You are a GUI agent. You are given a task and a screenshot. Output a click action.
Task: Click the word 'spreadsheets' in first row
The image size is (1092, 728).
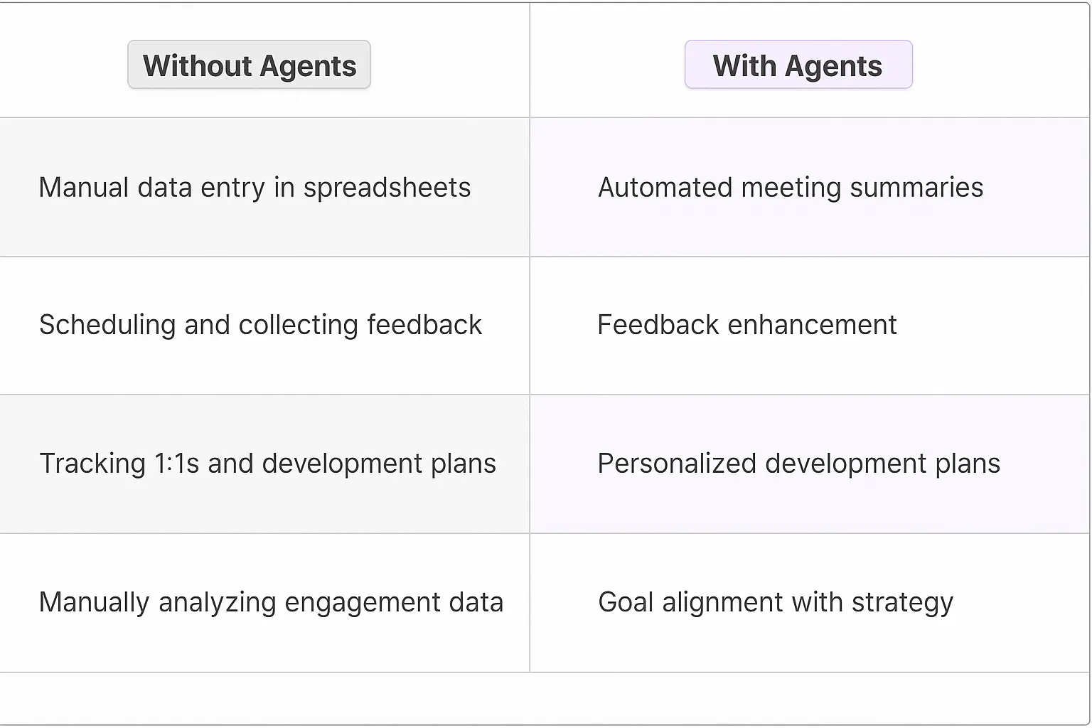coord(387,188)
